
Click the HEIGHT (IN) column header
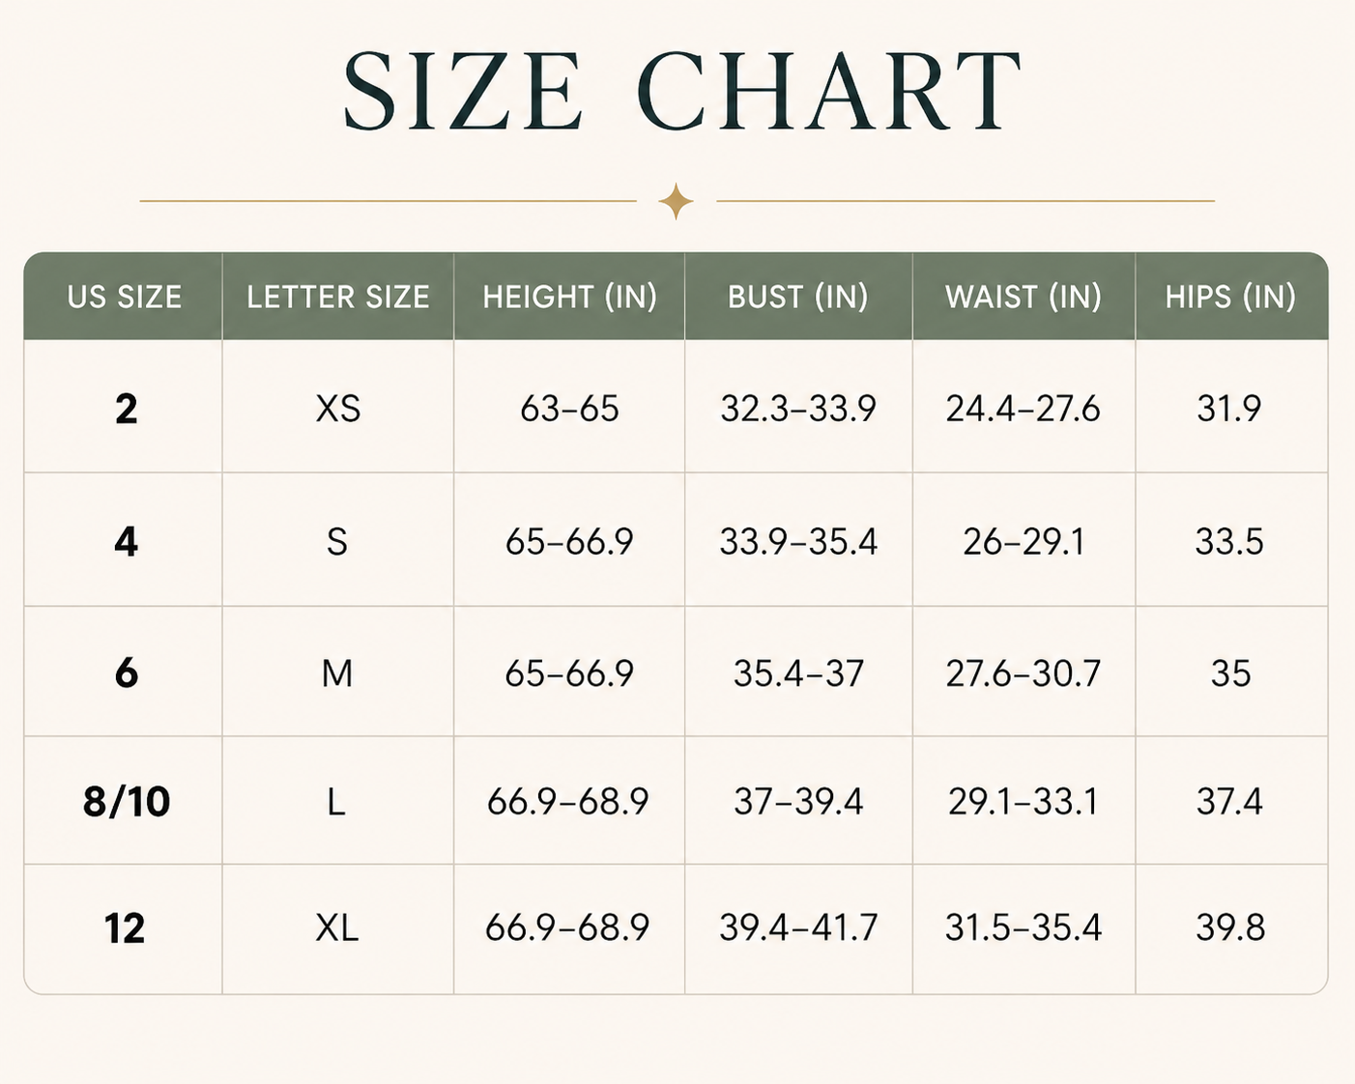tap(569, 297)
